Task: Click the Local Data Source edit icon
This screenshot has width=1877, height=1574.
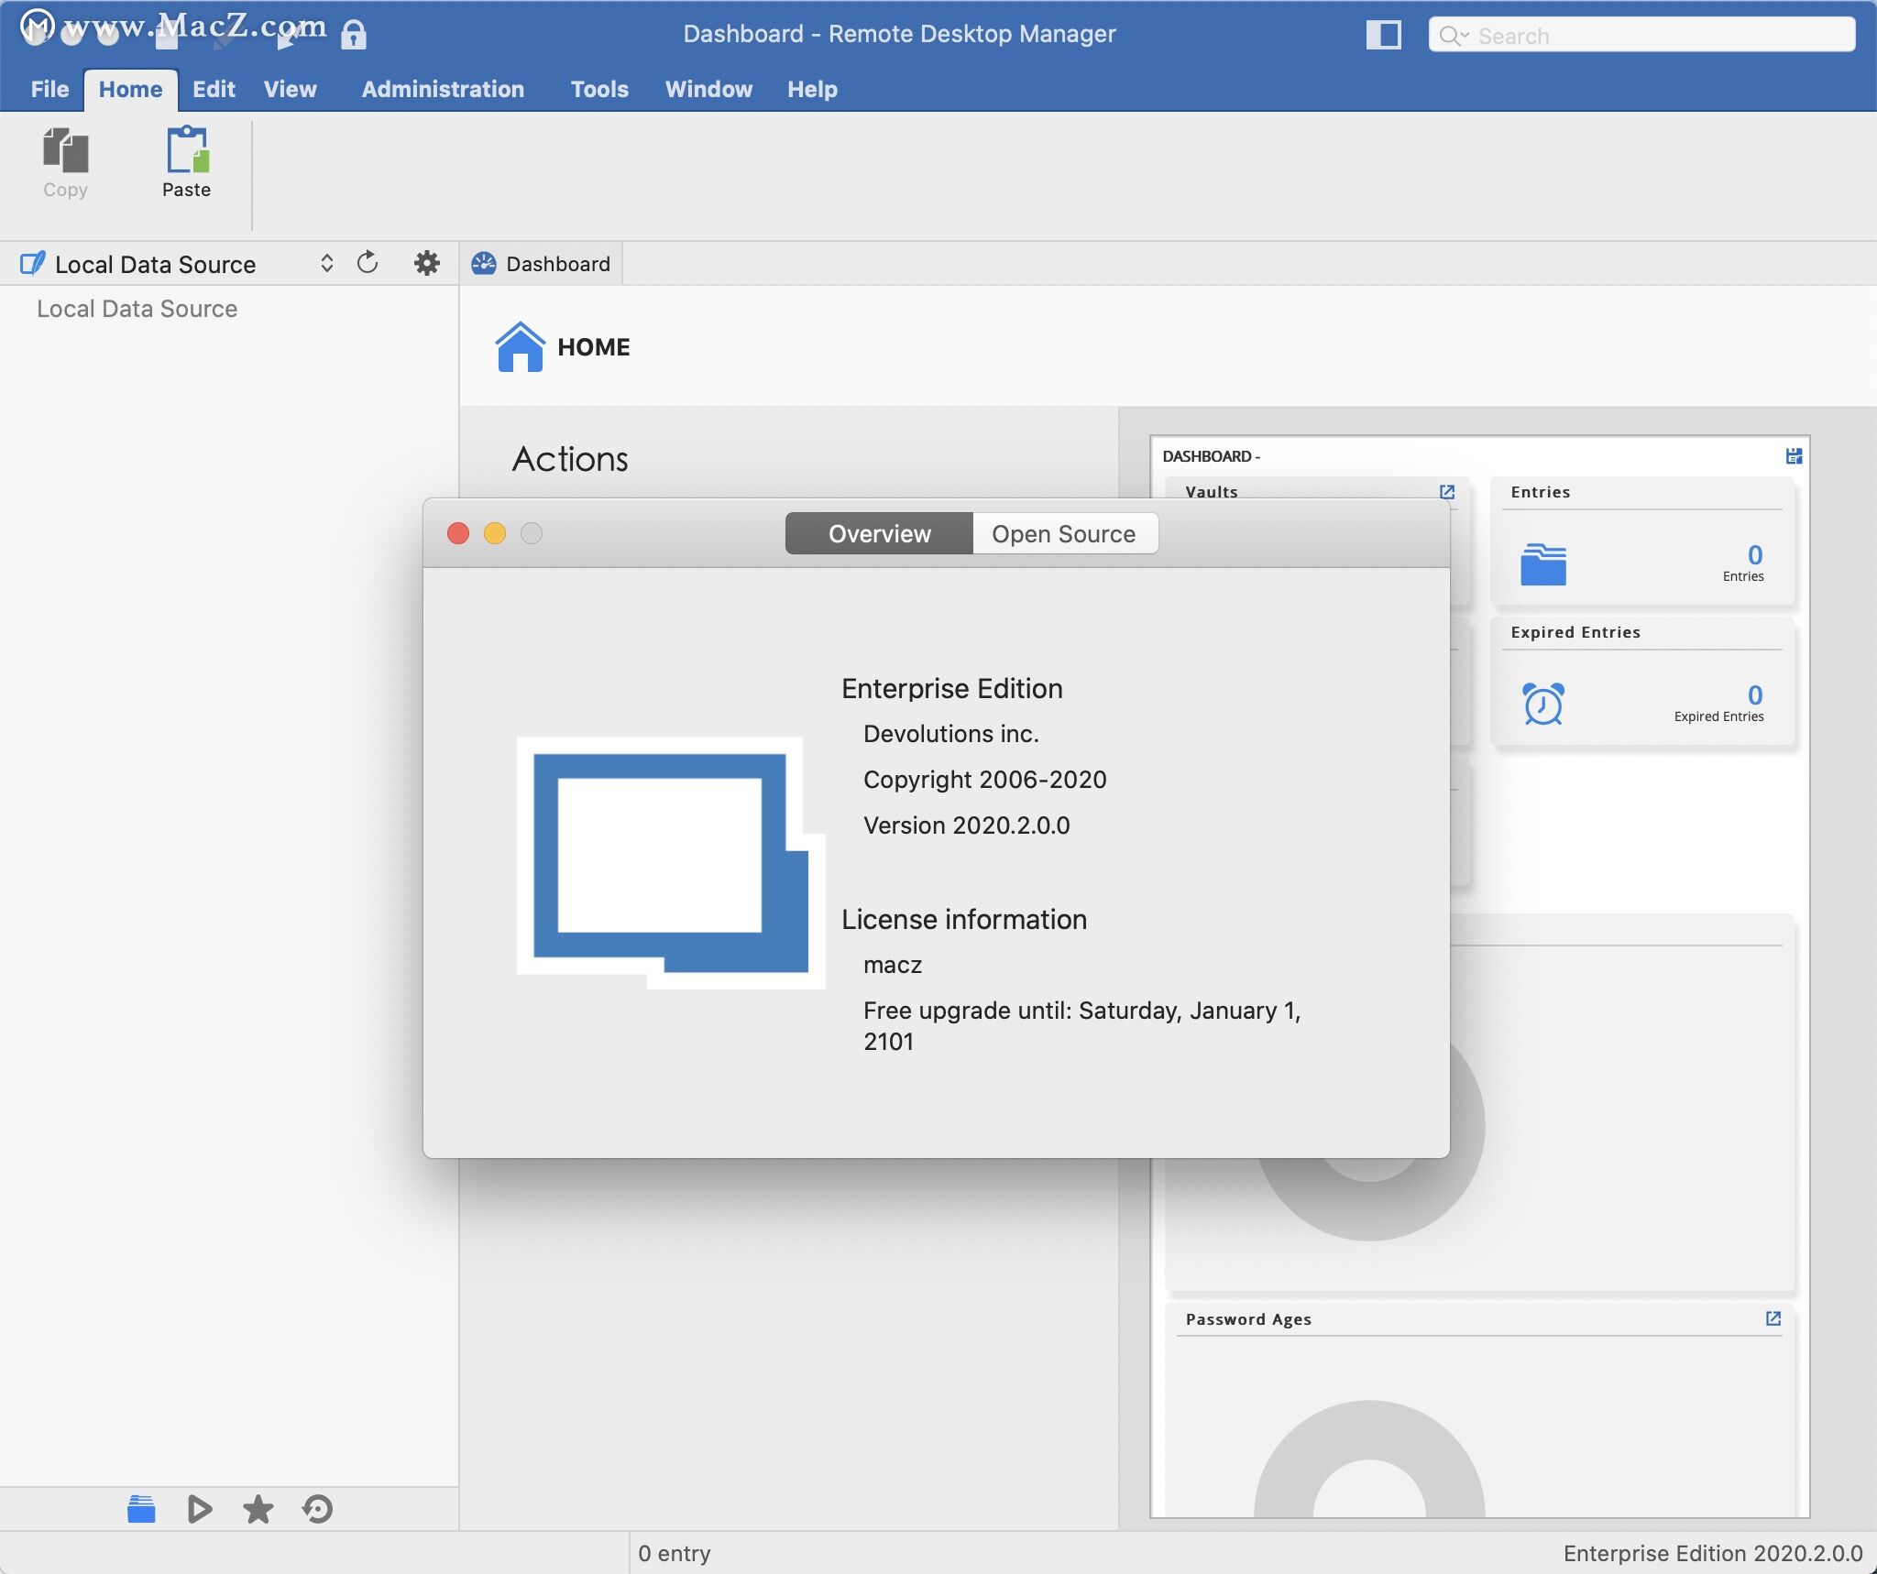Action: point(32,264)
